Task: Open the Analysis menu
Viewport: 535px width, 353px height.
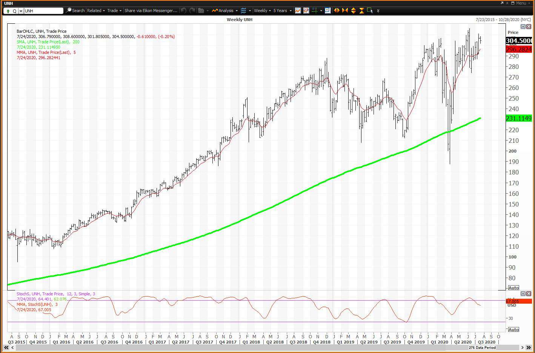Action: [225, 11]
